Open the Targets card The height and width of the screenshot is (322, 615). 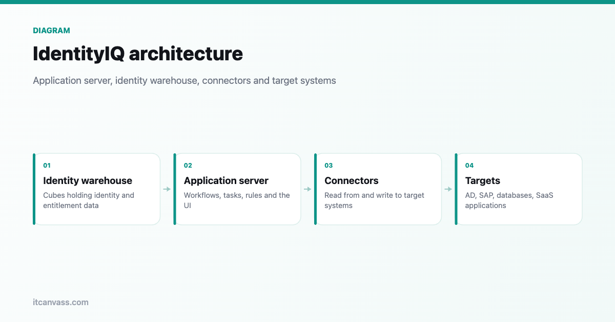[519, 189]
